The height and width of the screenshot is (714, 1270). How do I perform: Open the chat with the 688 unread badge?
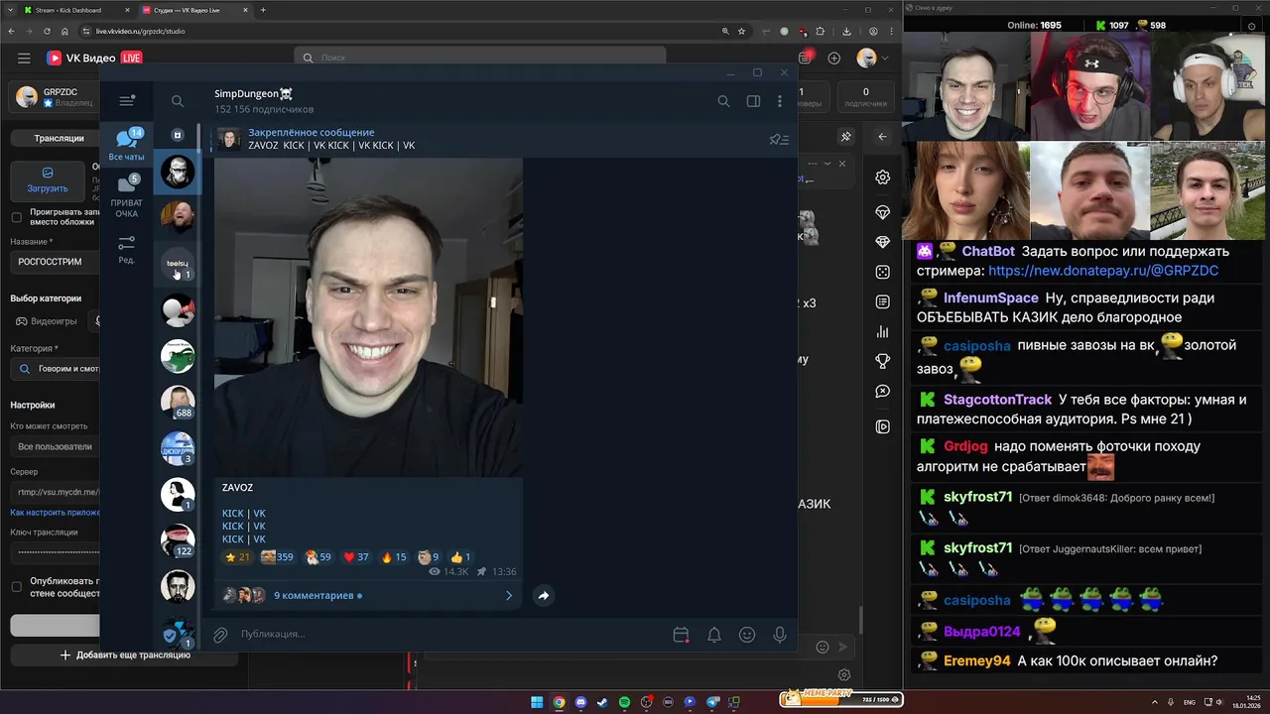pos(178,402)
